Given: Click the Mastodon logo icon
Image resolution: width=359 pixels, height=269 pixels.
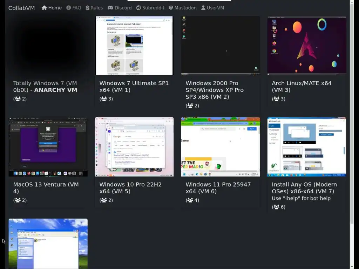Looking at the screenshot, I should click(171, 8).
